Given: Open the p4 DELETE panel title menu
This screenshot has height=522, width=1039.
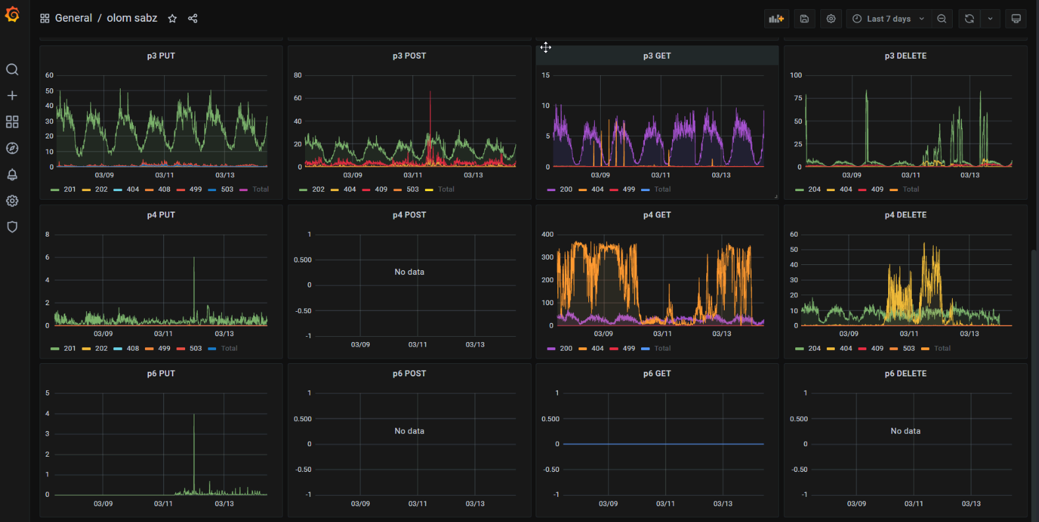Looking at the screenshot, I should click(905, 215).
